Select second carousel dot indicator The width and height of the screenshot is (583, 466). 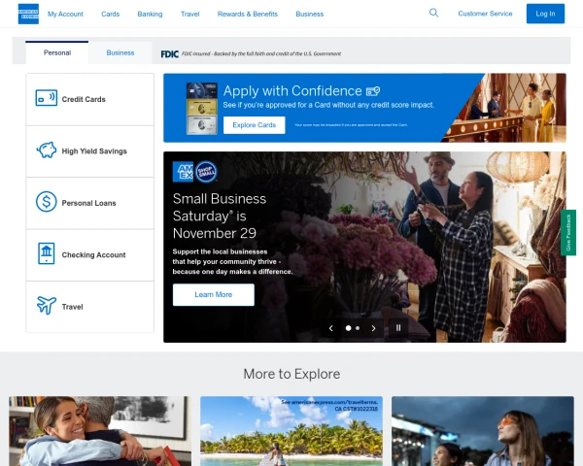tap(358, 328)
